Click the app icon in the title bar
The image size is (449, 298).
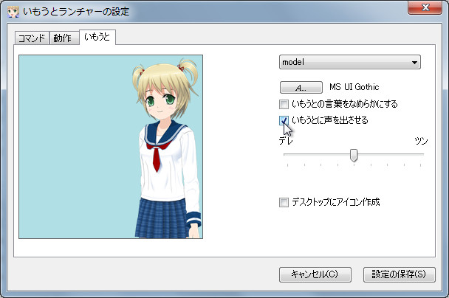click(x=13, y=12)
